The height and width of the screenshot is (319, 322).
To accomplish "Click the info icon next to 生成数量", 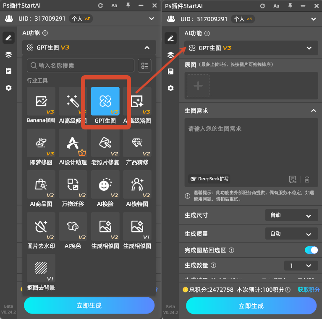I will (213, 265).
